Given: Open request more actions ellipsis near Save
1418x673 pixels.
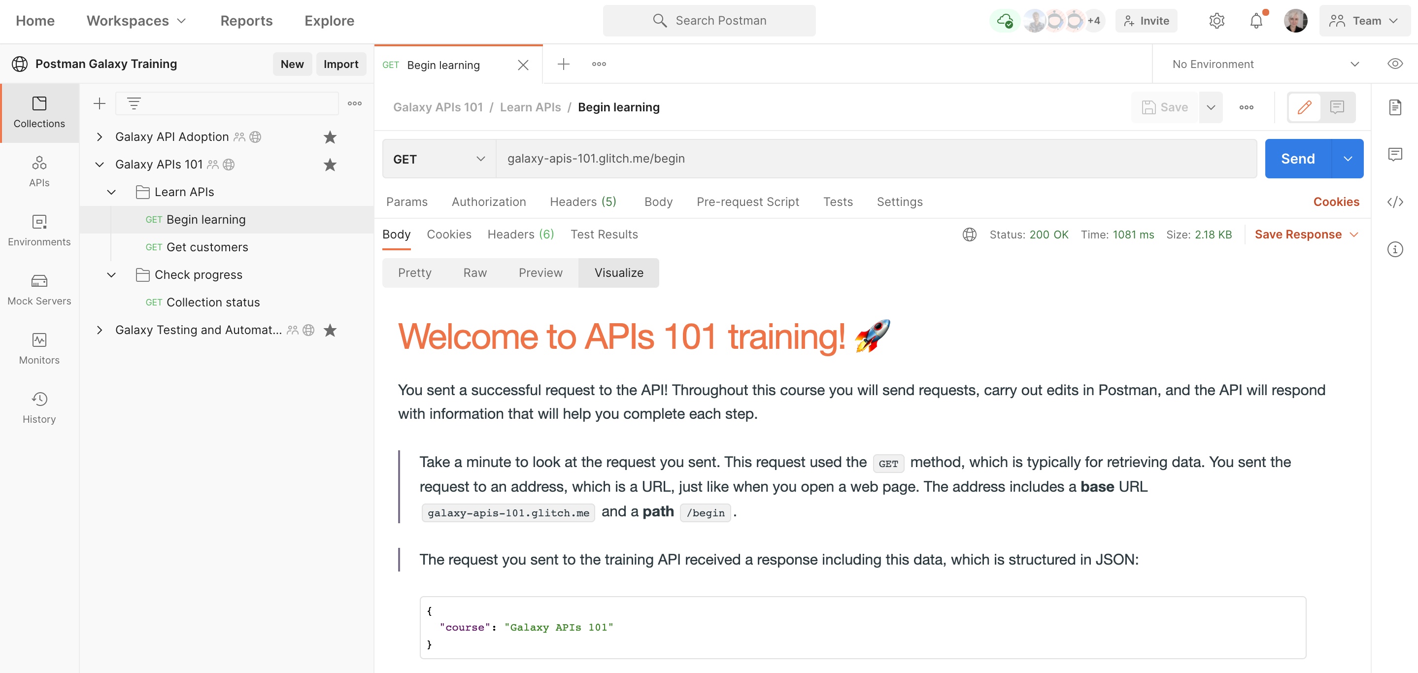Looking at the screenshot, I should (x=1246, y=107).
